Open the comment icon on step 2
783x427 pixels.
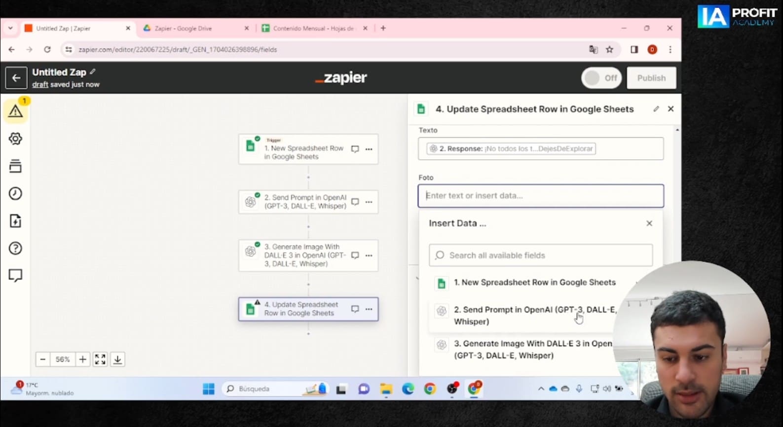[x=355, y=202]
